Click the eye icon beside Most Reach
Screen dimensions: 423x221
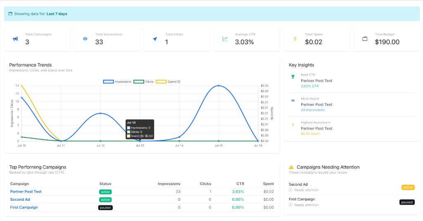293,100
